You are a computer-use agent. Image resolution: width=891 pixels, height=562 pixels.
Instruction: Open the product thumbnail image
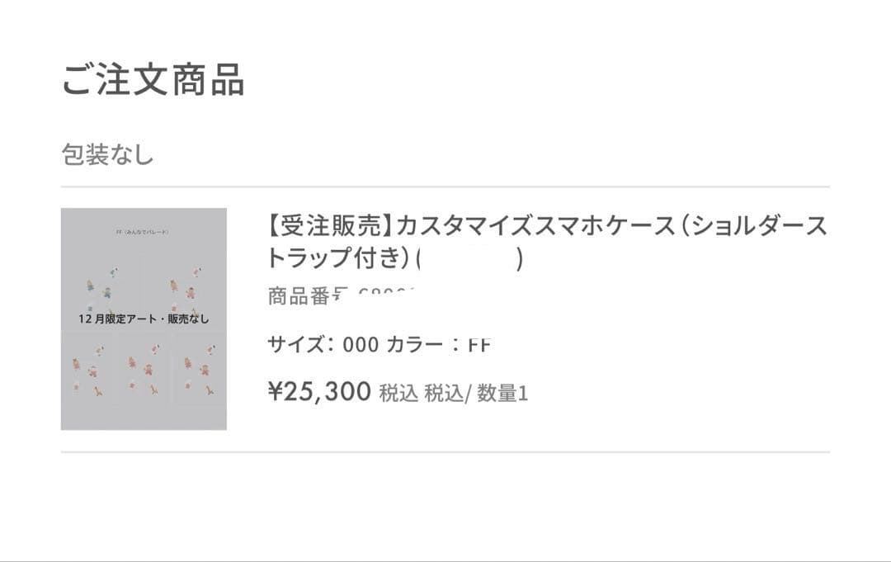144,319
